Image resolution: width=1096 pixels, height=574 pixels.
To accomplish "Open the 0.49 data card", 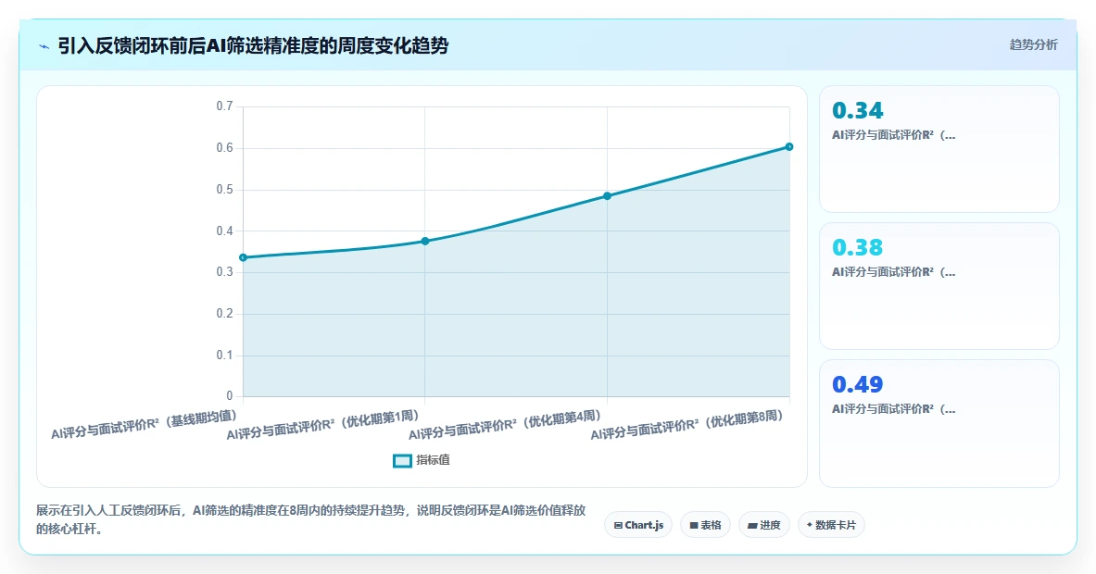I will click(939, 423).
